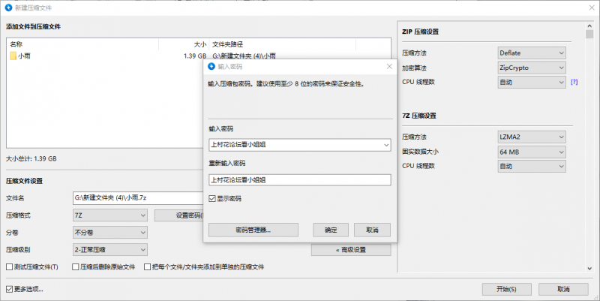Click the 输入密码 dialog title icon

click(x=211, y=66)
